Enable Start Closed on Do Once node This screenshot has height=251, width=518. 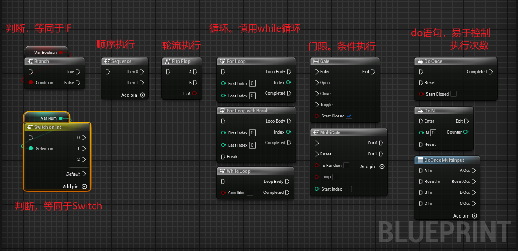point(453,94)
